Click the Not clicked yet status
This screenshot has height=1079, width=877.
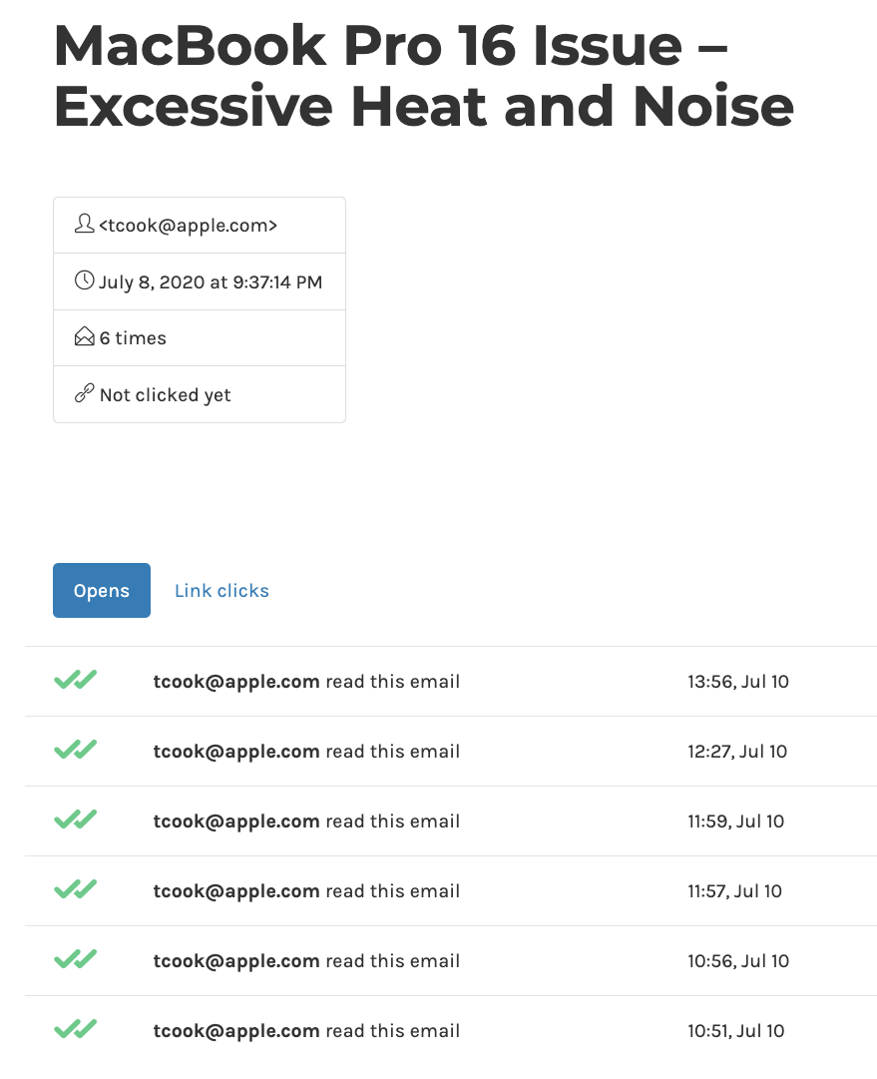(165, 395)
